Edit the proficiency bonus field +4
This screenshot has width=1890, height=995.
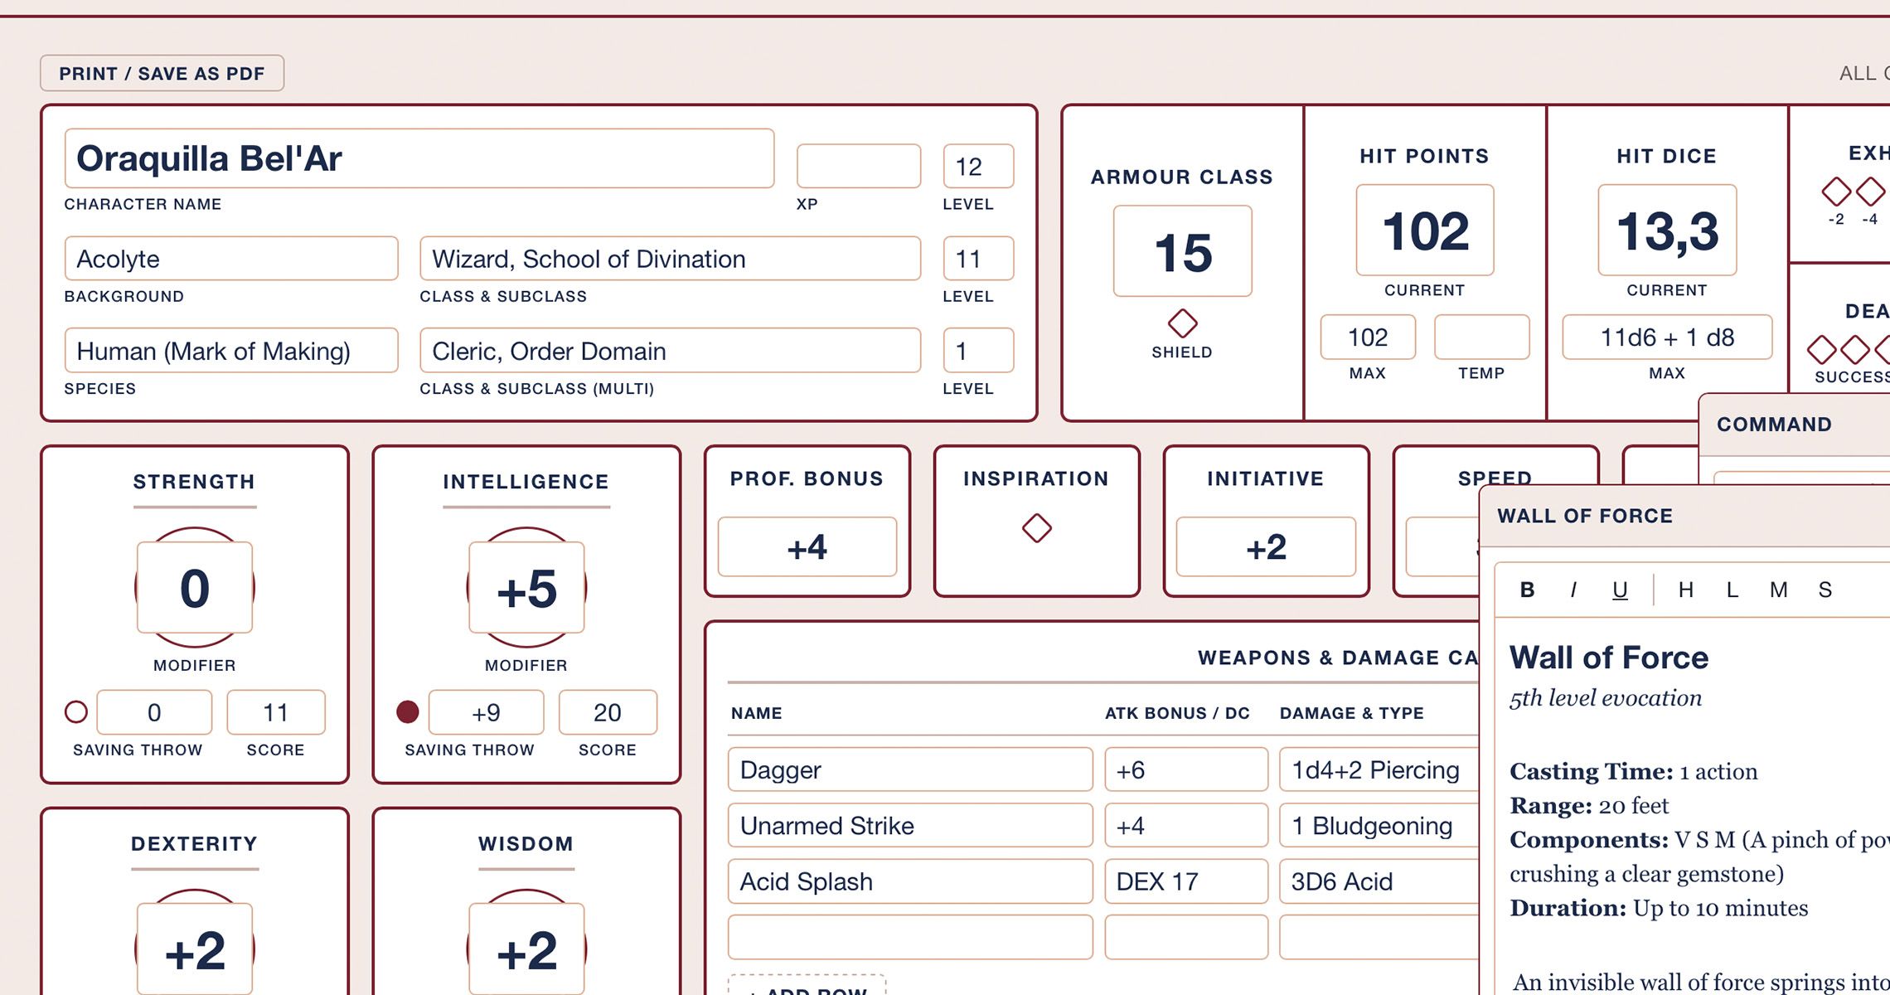point(807,547)
